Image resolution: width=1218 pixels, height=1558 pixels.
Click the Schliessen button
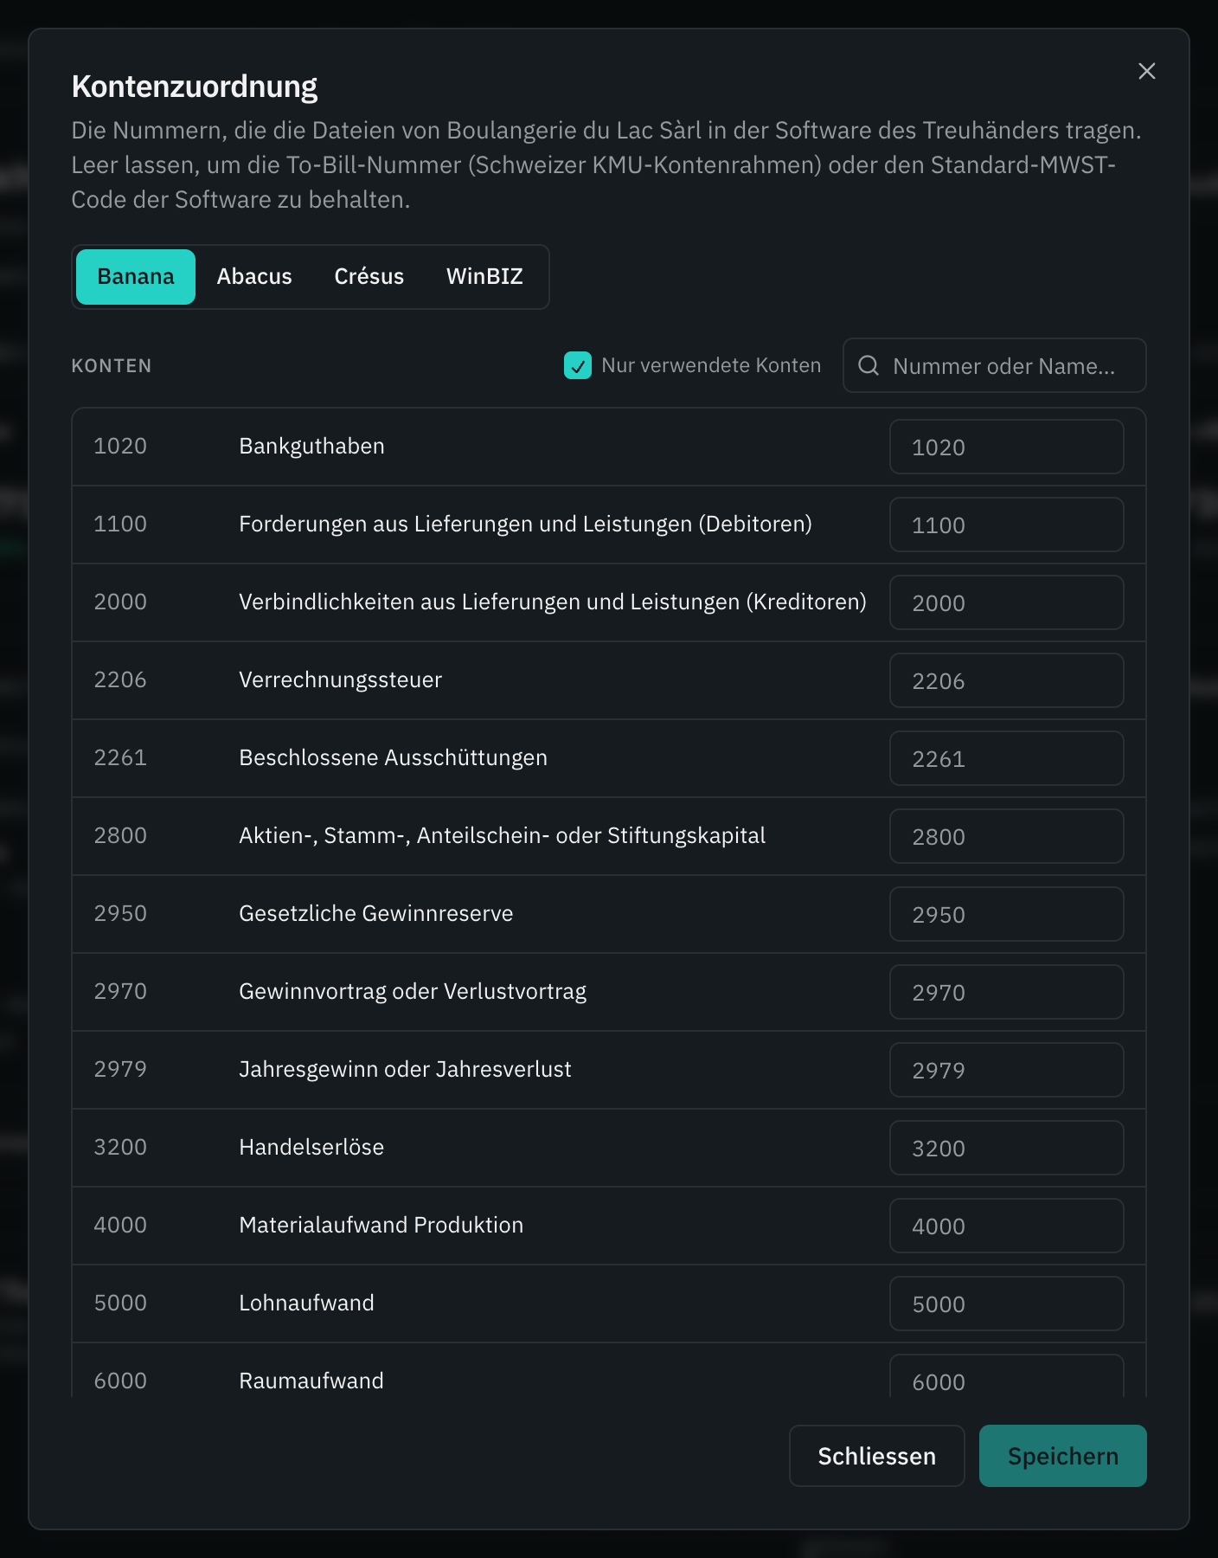pyautogui.click(x=876, y=1456)
